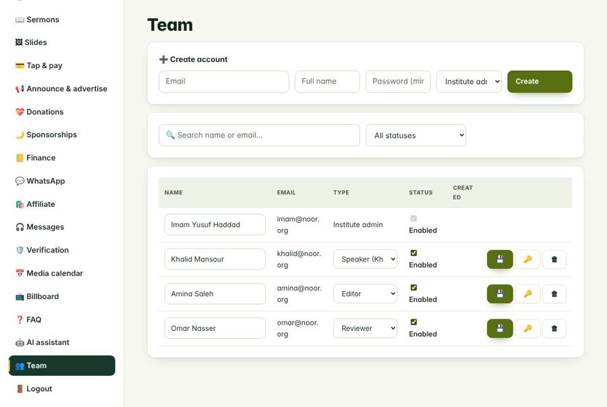Image resolution: width=607 pixels, height=407 pixels.
Task: Delete Khalid Mansour's account
Action: click(554, 259)
